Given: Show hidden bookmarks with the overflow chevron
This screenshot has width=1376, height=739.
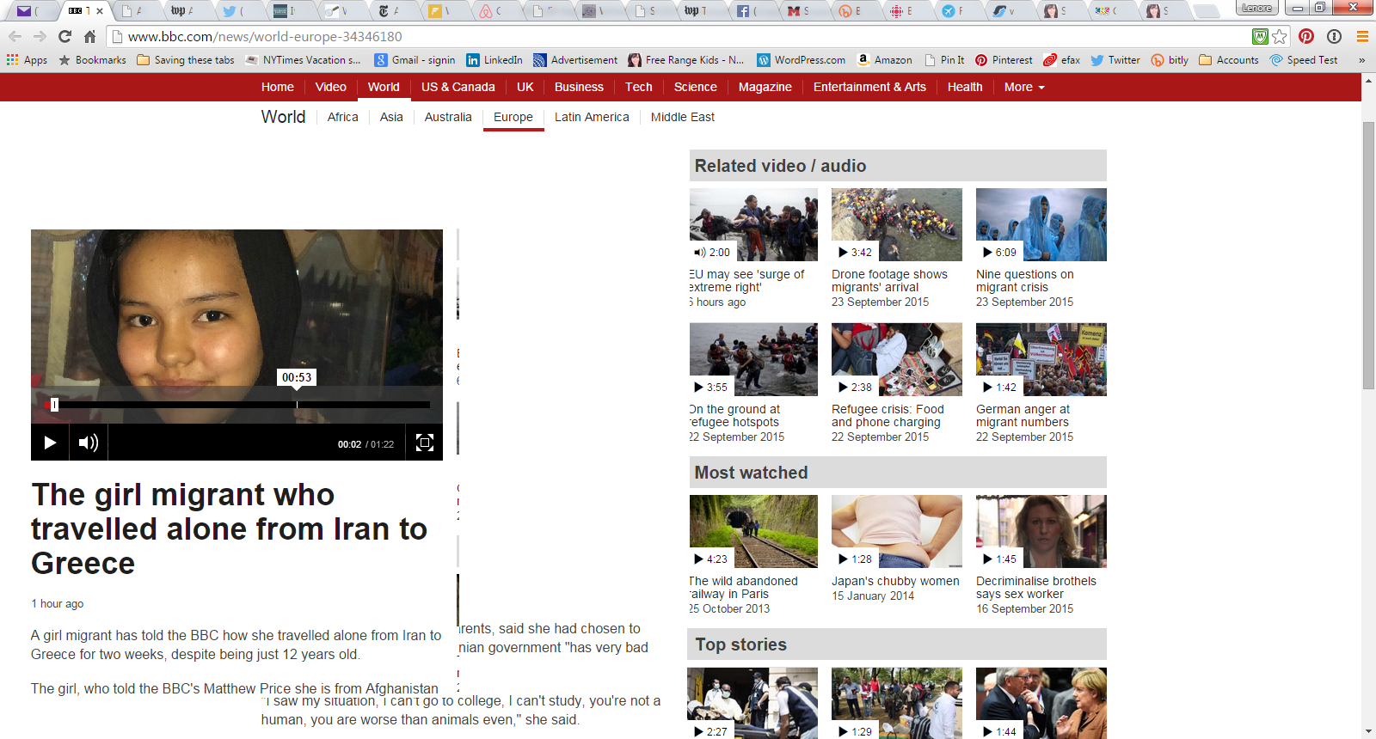Looking at the screenshot, I should [x=1361, y=60].
